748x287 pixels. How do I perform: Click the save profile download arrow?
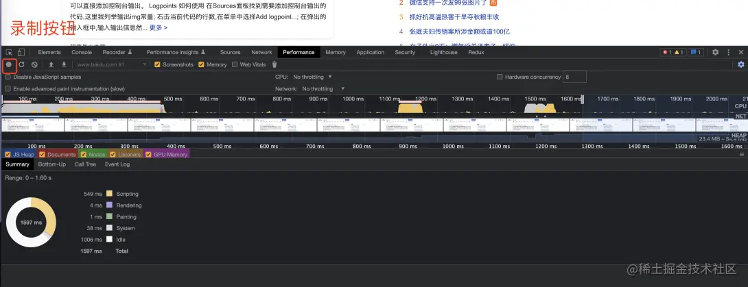point(64,64)
